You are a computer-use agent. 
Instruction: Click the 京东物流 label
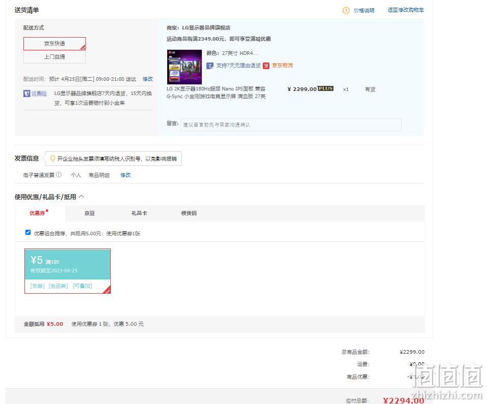coord(282,66)
